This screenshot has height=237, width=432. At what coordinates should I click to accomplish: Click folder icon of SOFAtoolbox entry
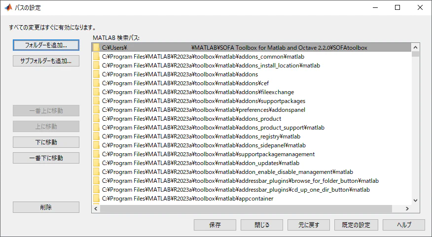[96, 48]
